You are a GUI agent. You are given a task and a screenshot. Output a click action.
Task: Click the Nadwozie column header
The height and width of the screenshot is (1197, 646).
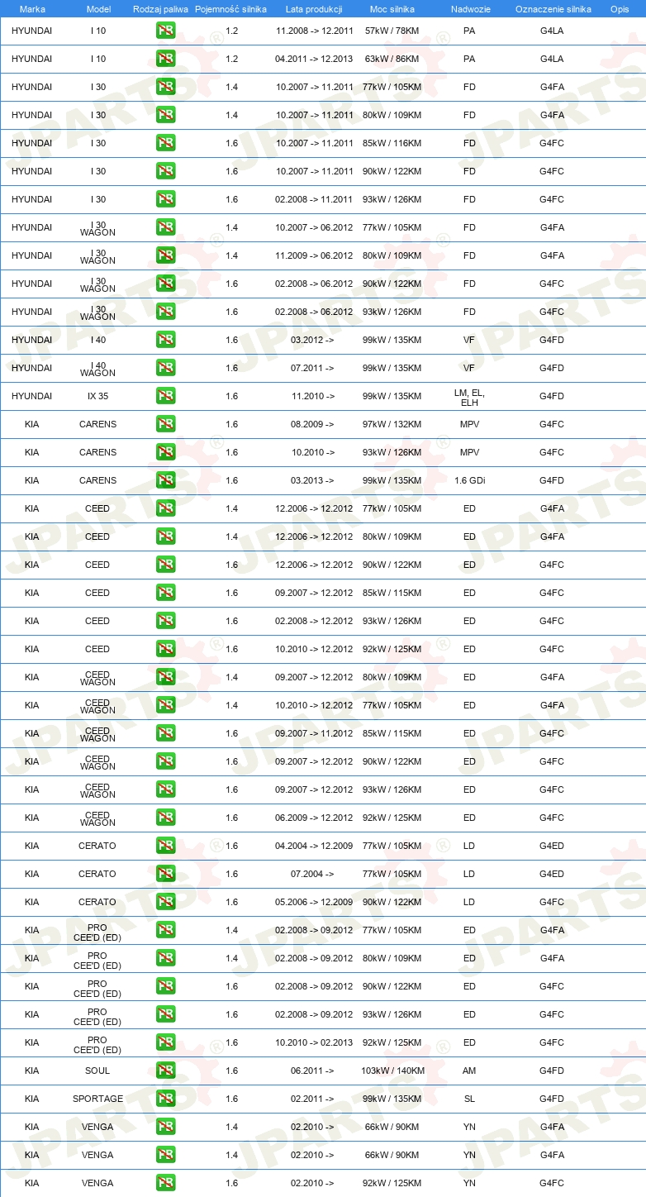469,9
